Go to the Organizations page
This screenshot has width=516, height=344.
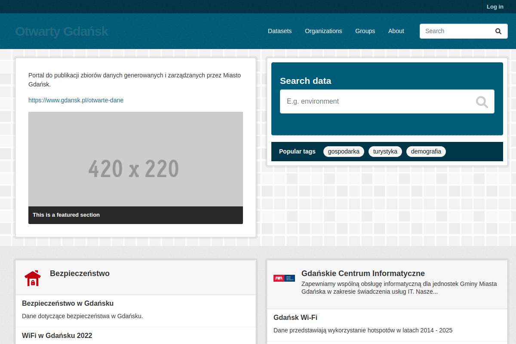323,31
